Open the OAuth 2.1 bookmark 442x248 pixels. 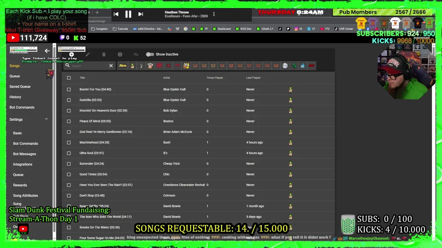point(265,29)
